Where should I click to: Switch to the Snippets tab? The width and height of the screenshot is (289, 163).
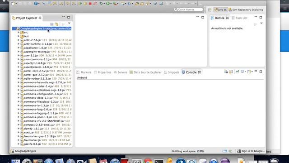(172, 72)
